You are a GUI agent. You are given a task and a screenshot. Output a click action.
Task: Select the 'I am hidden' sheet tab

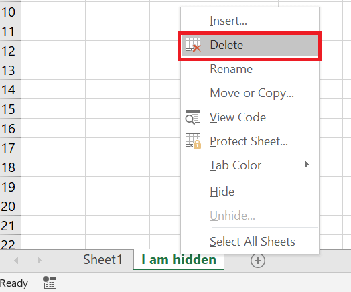[x=179, y=260]
